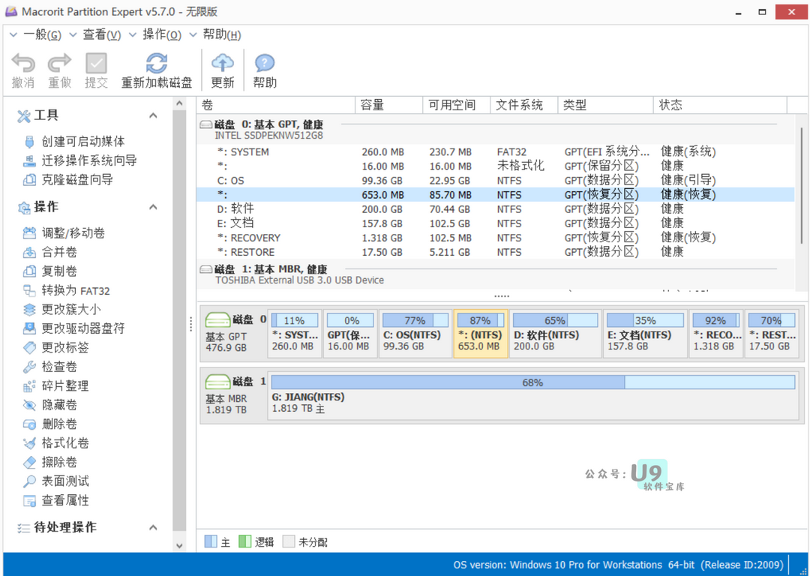810x576 pixels.
Task: Click the 主 (primary) legend swatch
Action: point(211,541)
